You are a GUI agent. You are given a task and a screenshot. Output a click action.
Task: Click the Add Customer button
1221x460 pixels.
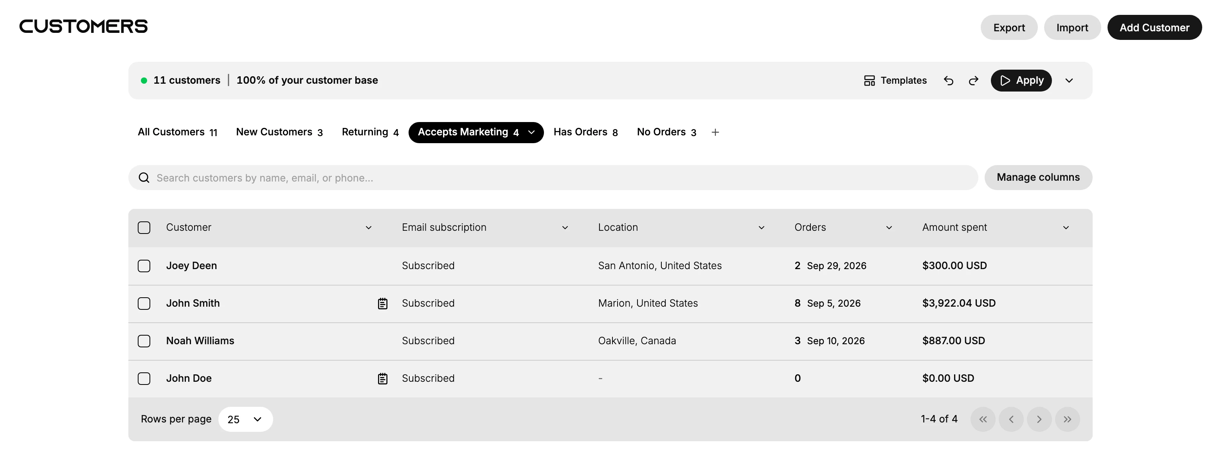click(x=1154, y=27)
